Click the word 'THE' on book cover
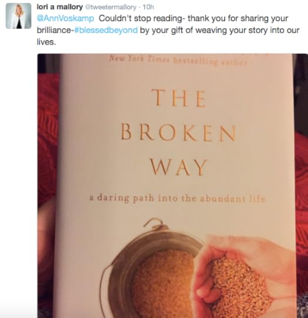The width and height of the screenshot is (308, 318). (179, 98)
